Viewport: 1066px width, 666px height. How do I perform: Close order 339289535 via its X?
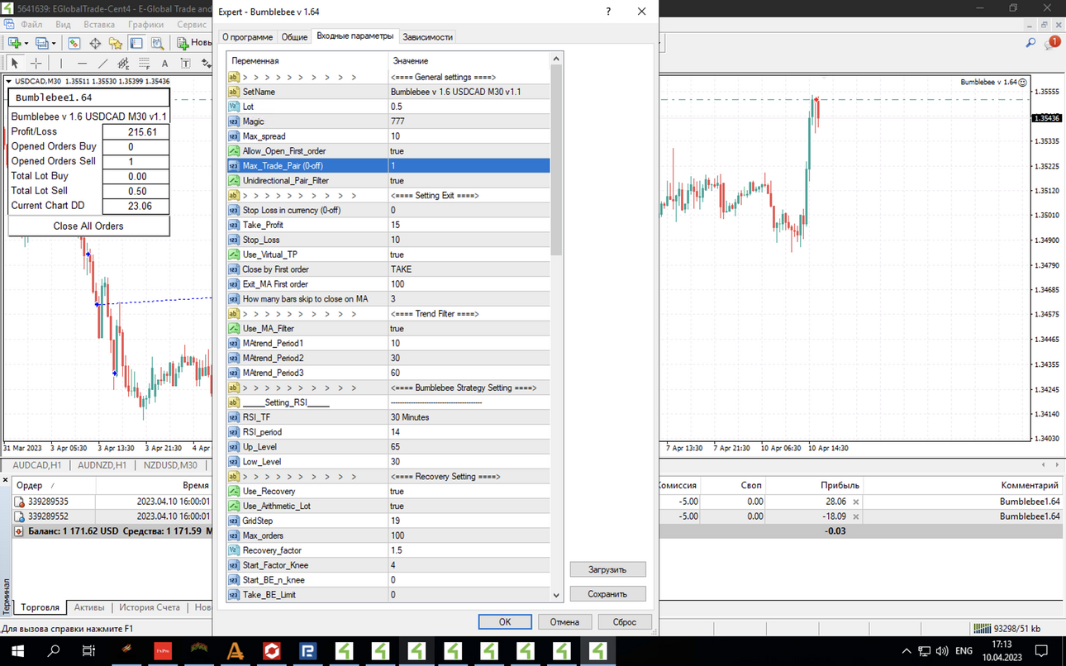855,502
